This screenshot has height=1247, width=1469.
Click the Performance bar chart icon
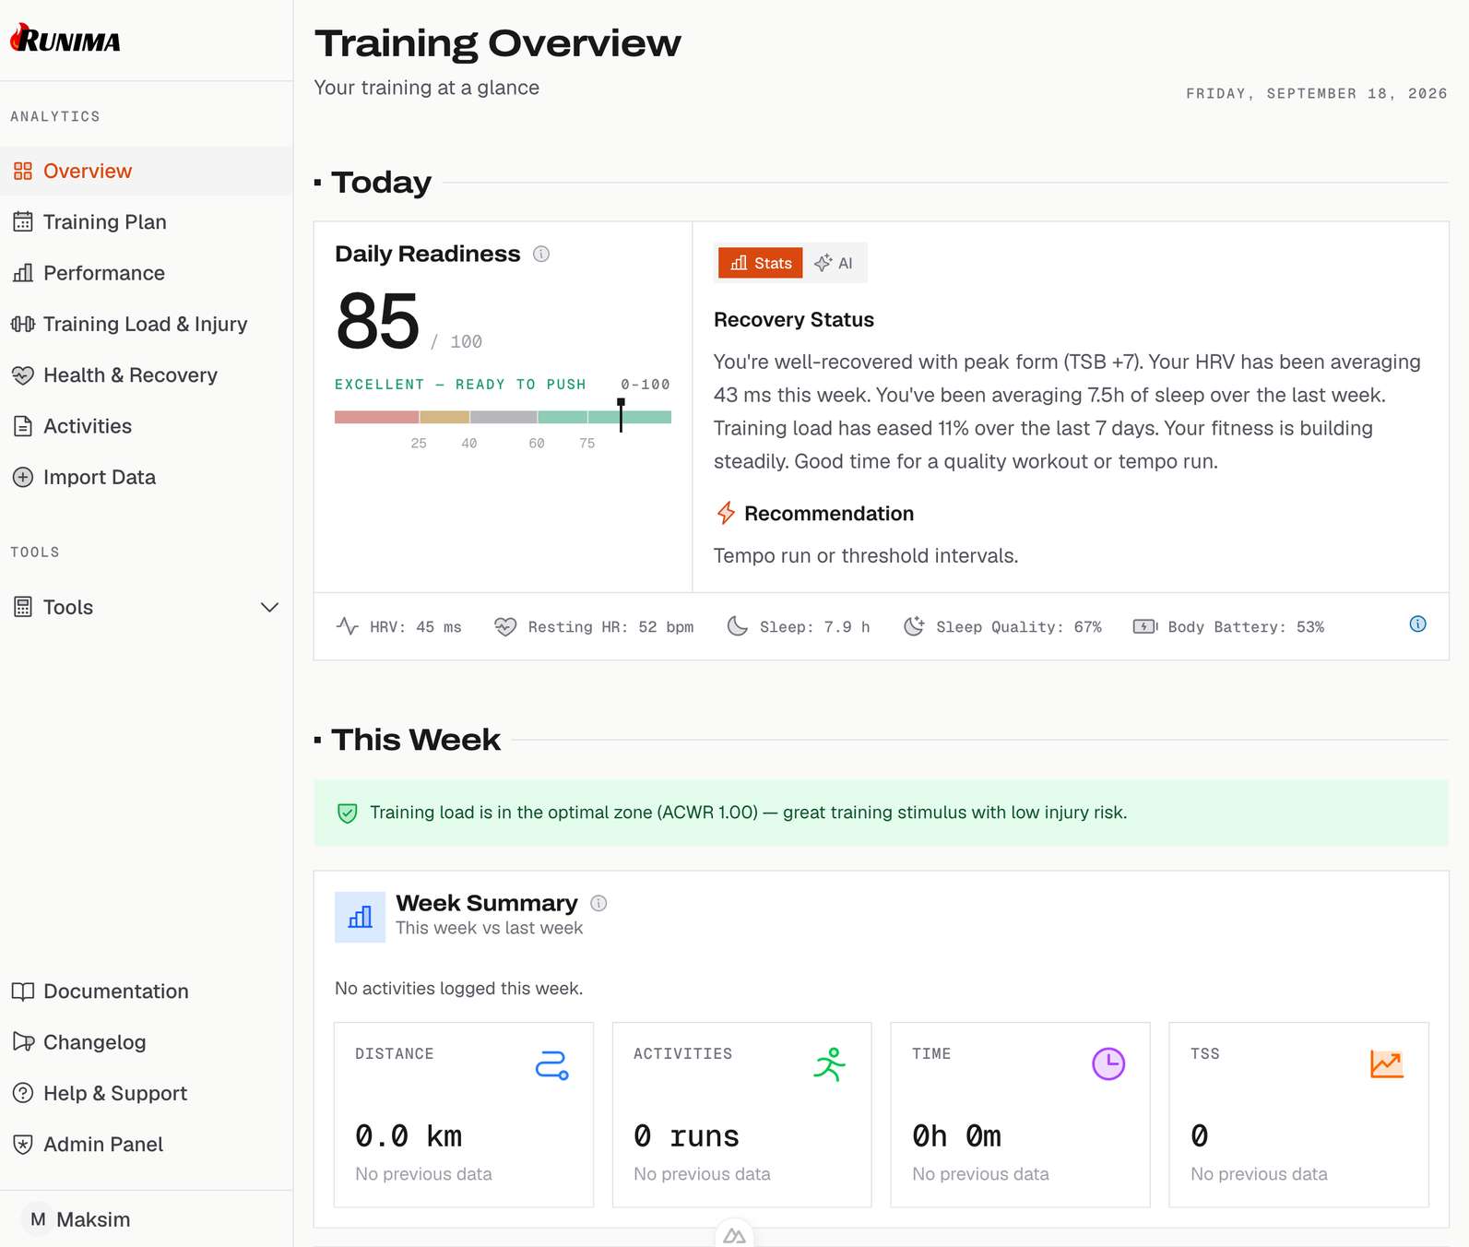(x=23, y=273)
